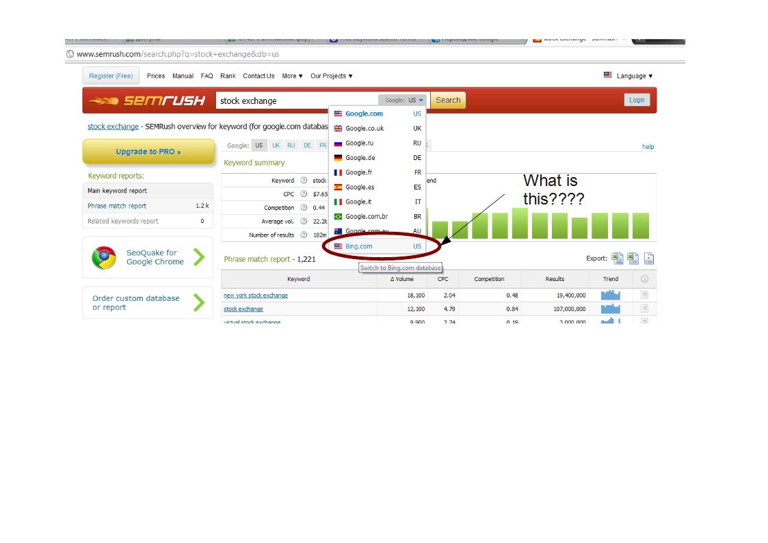Select Google.de DE database

377,158
